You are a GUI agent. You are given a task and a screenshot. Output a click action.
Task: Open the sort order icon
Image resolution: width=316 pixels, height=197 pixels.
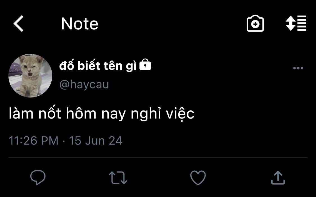tap(295, 24)
